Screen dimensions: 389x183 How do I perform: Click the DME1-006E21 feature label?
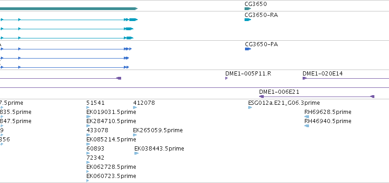279,92
